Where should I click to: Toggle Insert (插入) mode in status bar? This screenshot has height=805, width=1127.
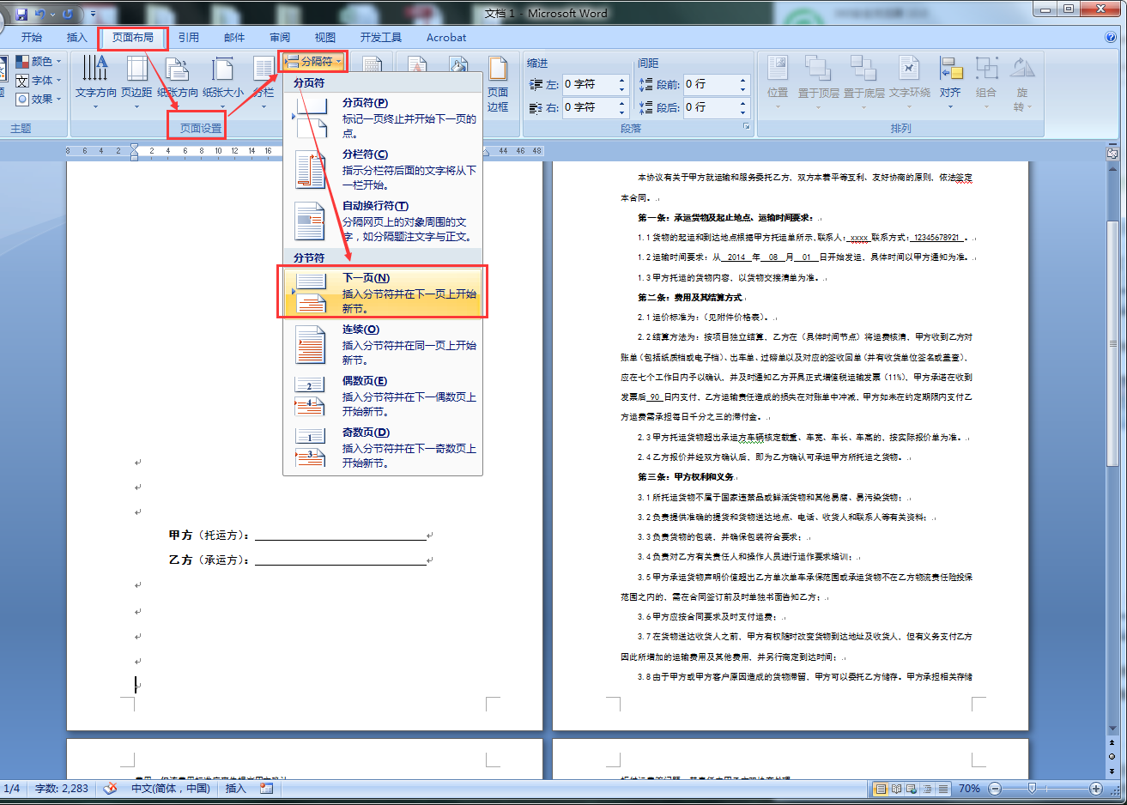click(235, 789)
